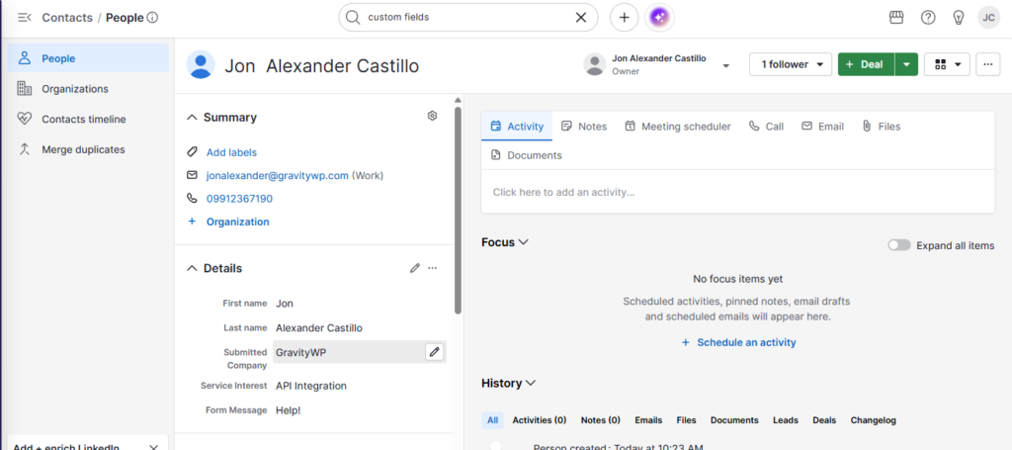This screenshot has height=450, width=1012.
Task: Open Contacts timeline in sidebar
Action: 88,119
